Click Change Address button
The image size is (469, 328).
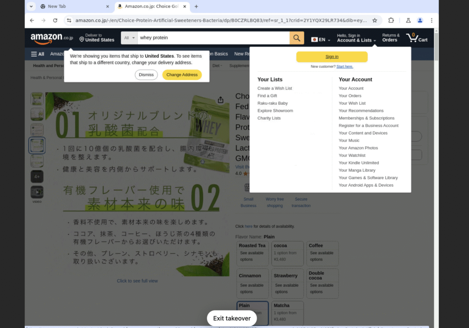click(182, 75)
